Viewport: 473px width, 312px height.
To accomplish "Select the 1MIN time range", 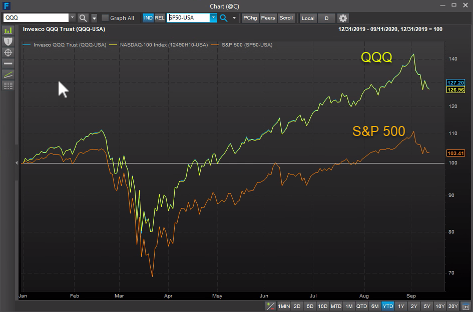I will [x=284, y=306].
